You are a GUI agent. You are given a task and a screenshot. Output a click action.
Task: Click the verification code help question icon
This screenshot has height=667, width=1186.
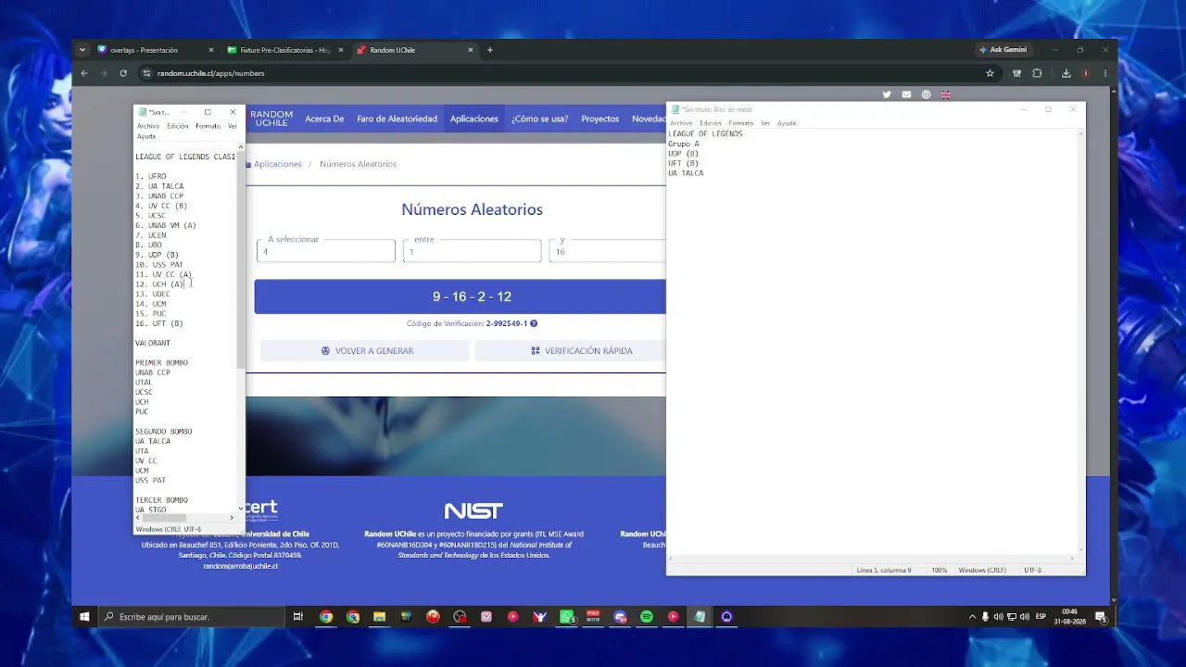pyautogui.click(x=534, y=323)
